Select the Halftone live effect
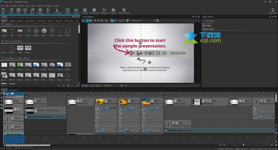The height and width of the screenshot is (150, 278). [60, 66]
